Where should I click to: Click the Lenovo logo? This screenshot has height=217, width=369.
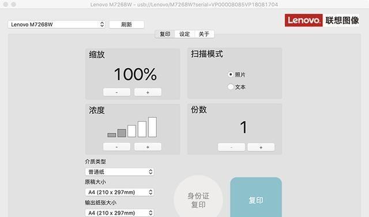304,20
